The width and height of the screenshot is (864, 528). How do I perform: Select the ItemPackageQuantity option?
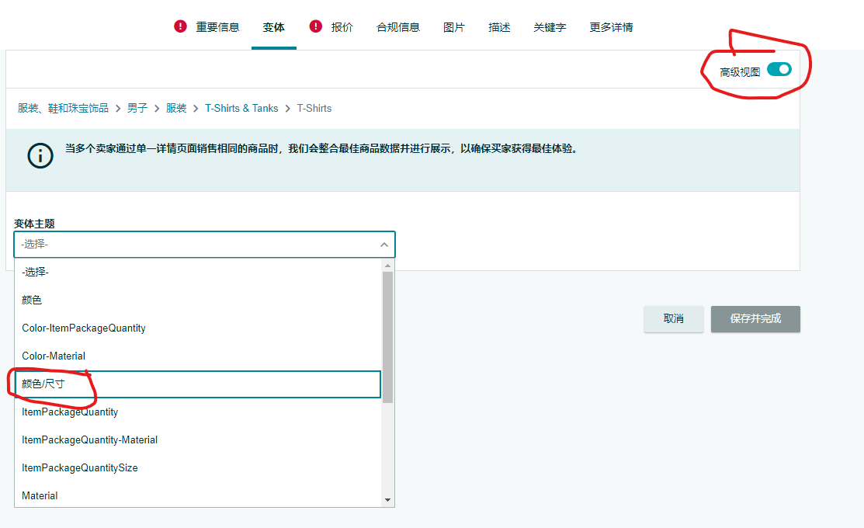tap(198, 412)
